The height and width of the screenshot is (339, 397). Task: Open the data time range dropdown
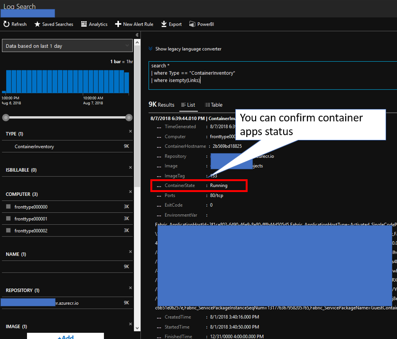[67, 46]
